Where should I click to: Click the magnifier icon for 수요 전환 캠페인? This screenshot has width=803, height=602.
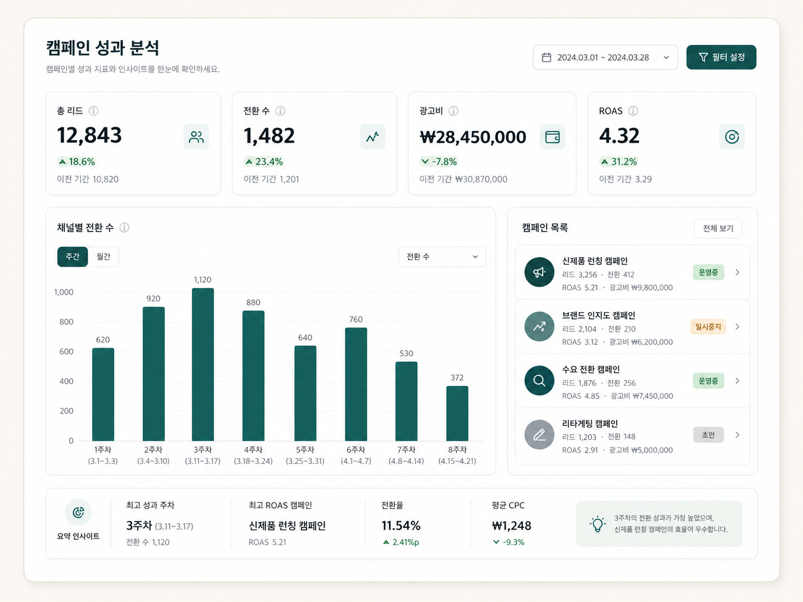point(539,381)
